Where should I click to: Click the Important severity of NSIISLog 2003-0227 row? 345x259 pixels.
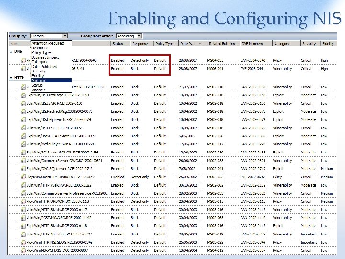(x=309, y=234)
